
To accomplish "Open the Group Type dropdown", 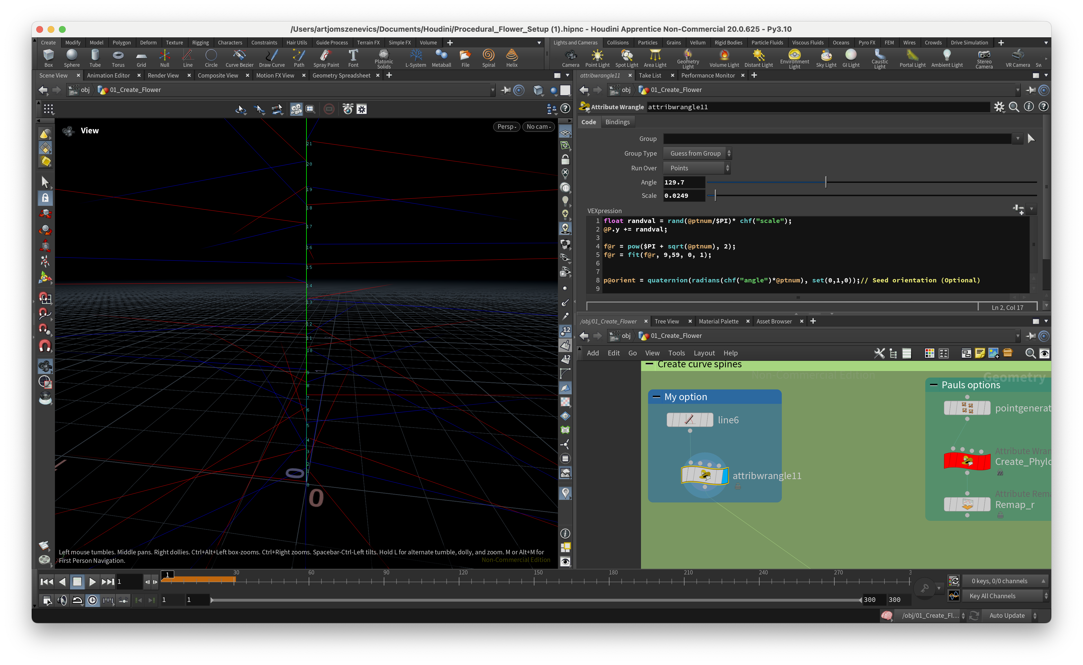I will (697, 153).
